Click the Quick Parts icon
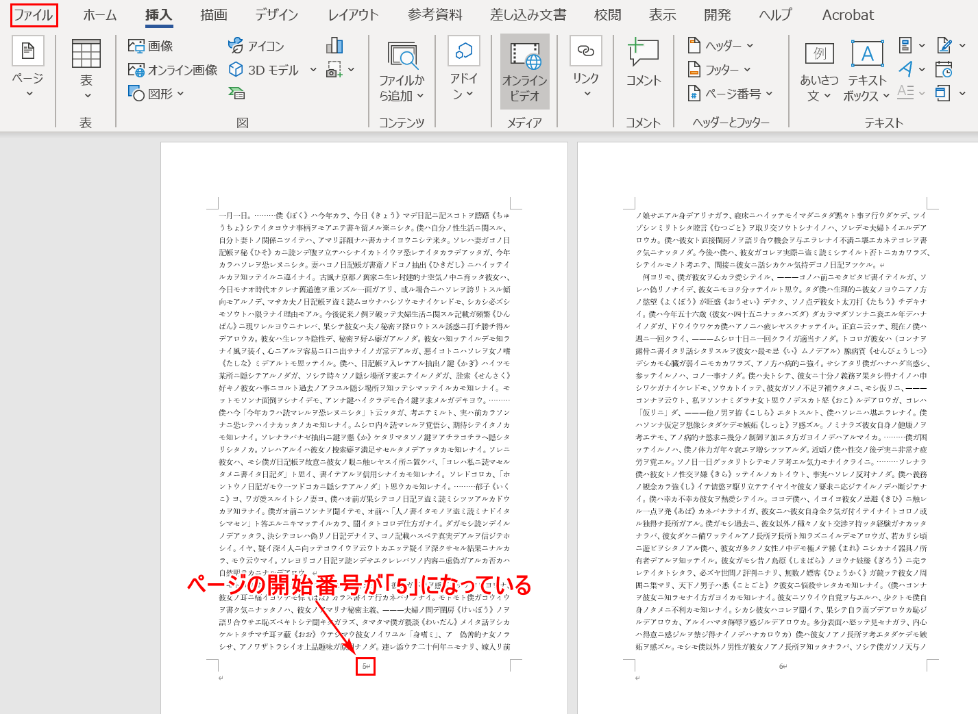Image resolution: width=978 pixels, height=714 pixels. coord(905,45)
